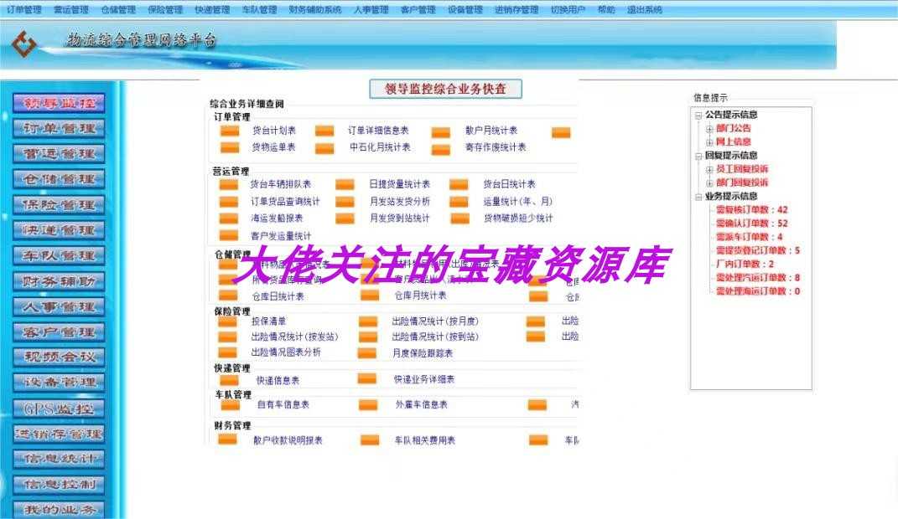Click the platform logo icon in the banner
The height and width of the screenshot is (519, 898).
coord(24,44)
